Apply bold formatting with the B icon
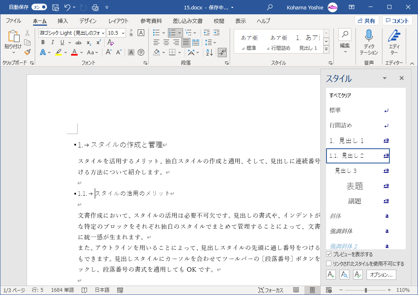Screen dimensions: 418x295 tap(42, 42)
